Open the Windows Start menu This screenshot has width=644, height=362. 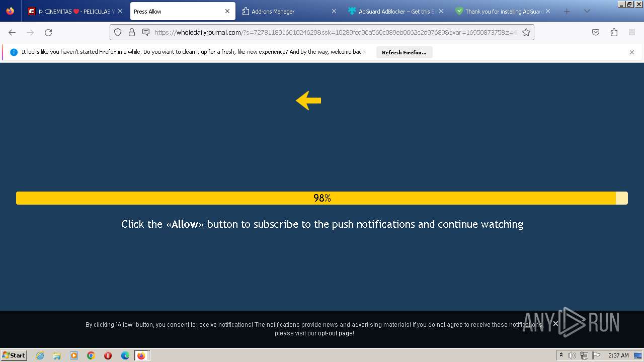(x=14, y=355)
